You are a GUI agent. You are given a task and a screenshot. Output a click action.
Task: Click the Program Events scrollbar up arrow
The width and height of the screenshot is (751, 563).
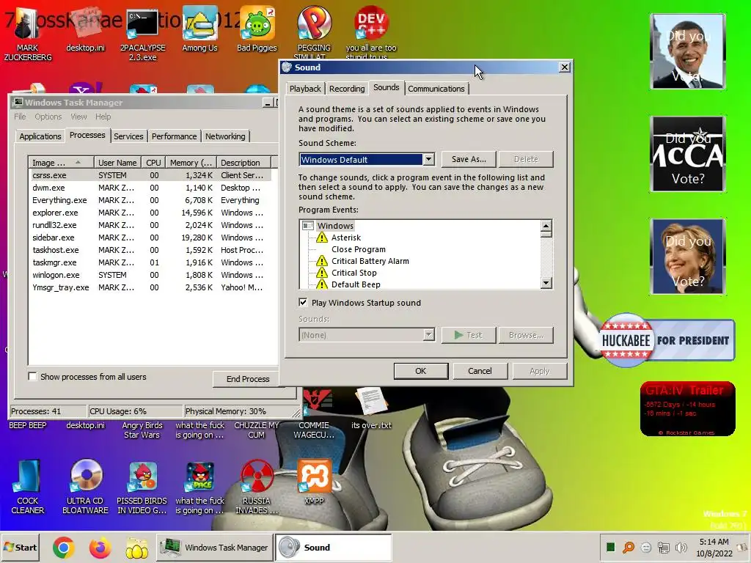pyautogui.click(x=546, y=226)
